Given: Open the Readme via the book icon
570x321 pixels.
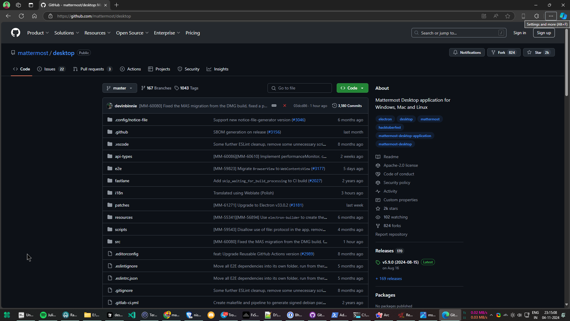Looking at the screenshot, I should [378, 157].
